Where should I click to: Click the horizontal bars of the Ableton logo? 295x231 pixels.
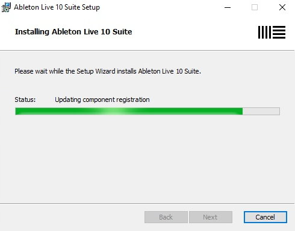pyautogui.click(x=279, y=32)
